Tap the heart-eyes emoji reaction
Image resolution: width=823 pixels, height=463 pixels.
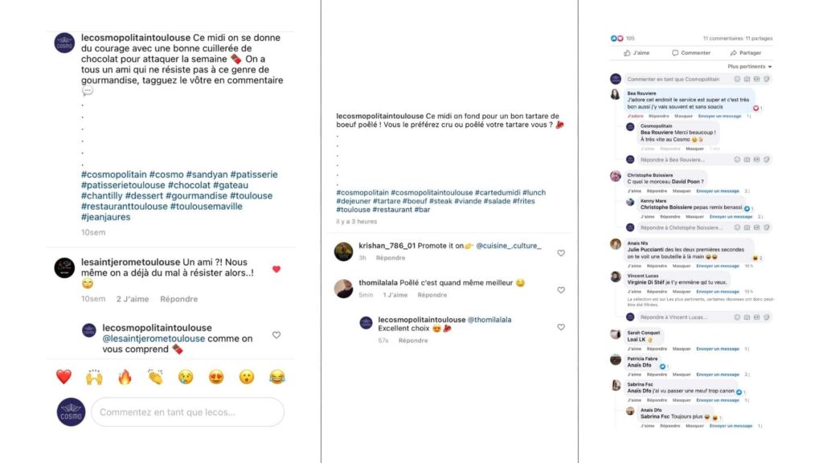(216, 376)
